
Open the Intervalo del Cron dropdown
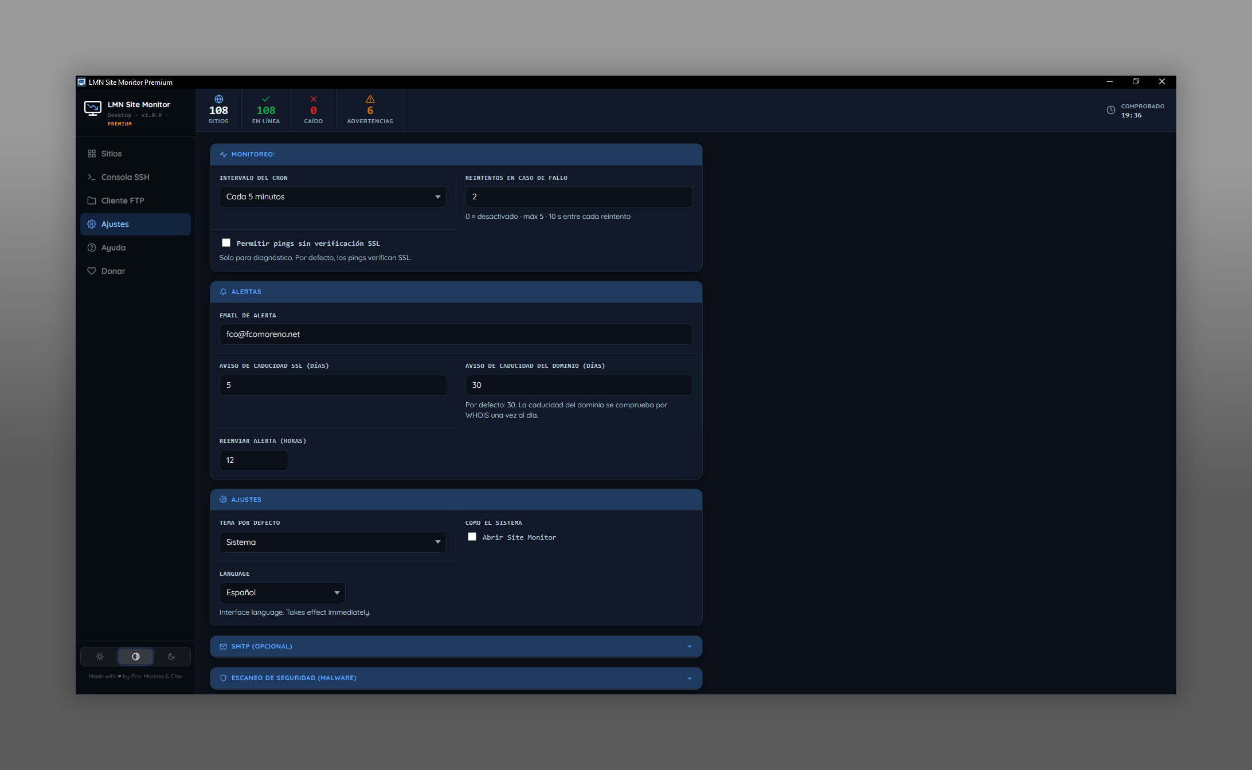coord(332,197)
